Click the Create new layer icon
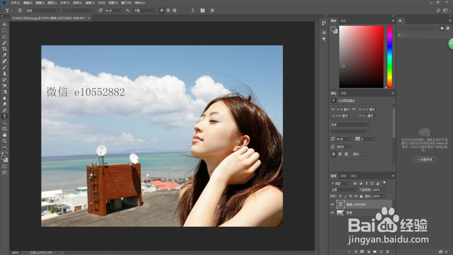 pyautogui.click(x=381, y=251)
